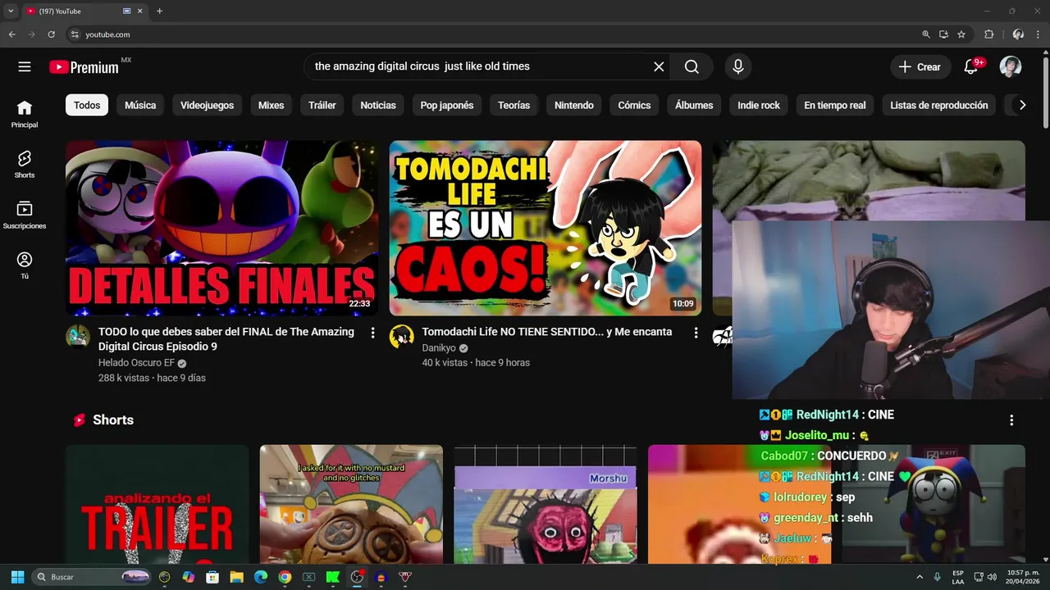Select the Todos filter chip
Viewport: 1050px width, 590px height.
87,105
